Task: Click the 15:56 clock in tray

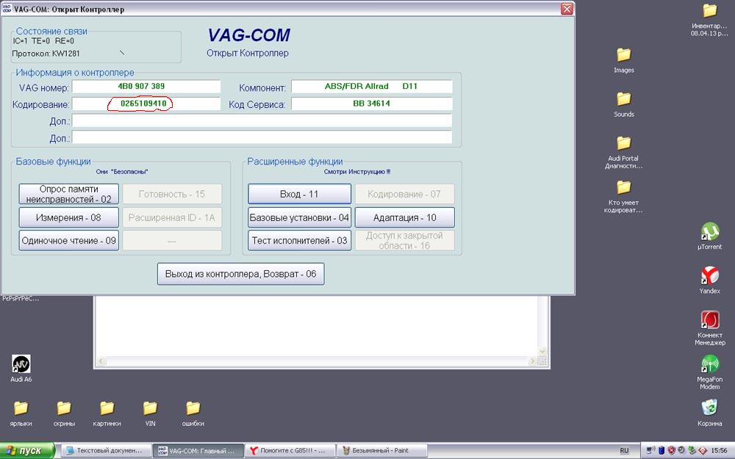Action: [x=719, y=451]
